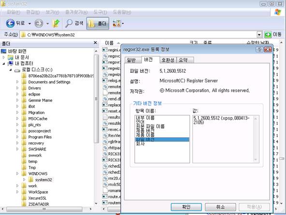Select the eclipse folder icon
This screenshot has height=215, width=286.
tap(24, 94)
